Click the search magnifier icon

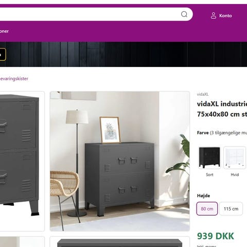[184, 14]
